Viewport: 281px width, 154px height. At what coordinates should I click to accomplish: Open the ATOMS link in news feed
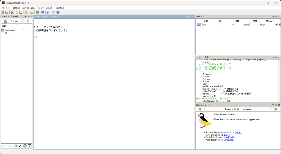click(x=230, y=137)
